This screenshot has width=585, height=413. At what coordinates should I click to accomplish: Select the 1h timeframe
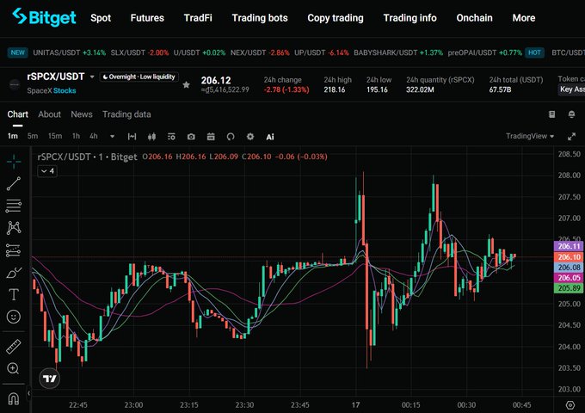(x=76, y=136)
